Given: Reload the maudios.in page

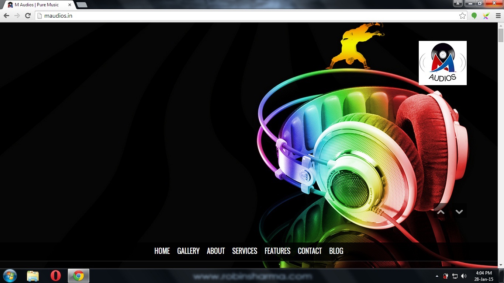Looking at the screenshot, I should (28, 15).
